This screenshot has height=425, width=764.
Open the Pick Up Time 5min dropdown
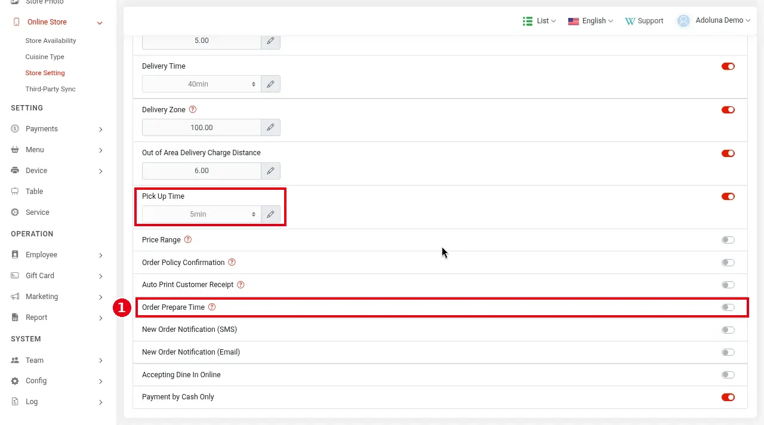coord(202,214)
